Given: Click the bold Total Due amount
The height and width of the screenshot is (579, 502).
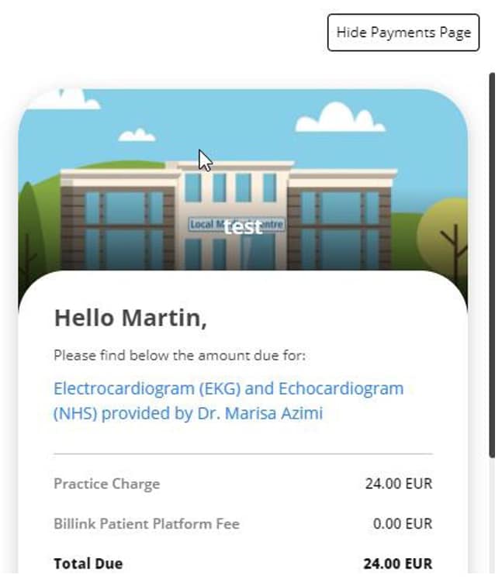Looking at the screenshot, I should pyautogui.click(x=397, y=563).
